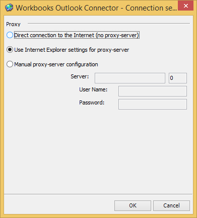Image resolution: width=197 pixels, height=218 pixels.
Task: Click the "Password:" label
Action: coord(92,102)
